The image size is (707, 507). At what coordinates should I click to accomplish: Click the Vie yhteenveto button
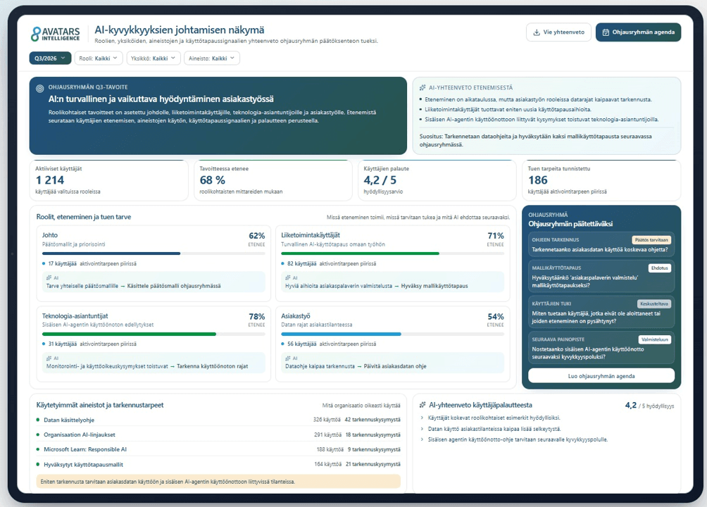(558, 32)
